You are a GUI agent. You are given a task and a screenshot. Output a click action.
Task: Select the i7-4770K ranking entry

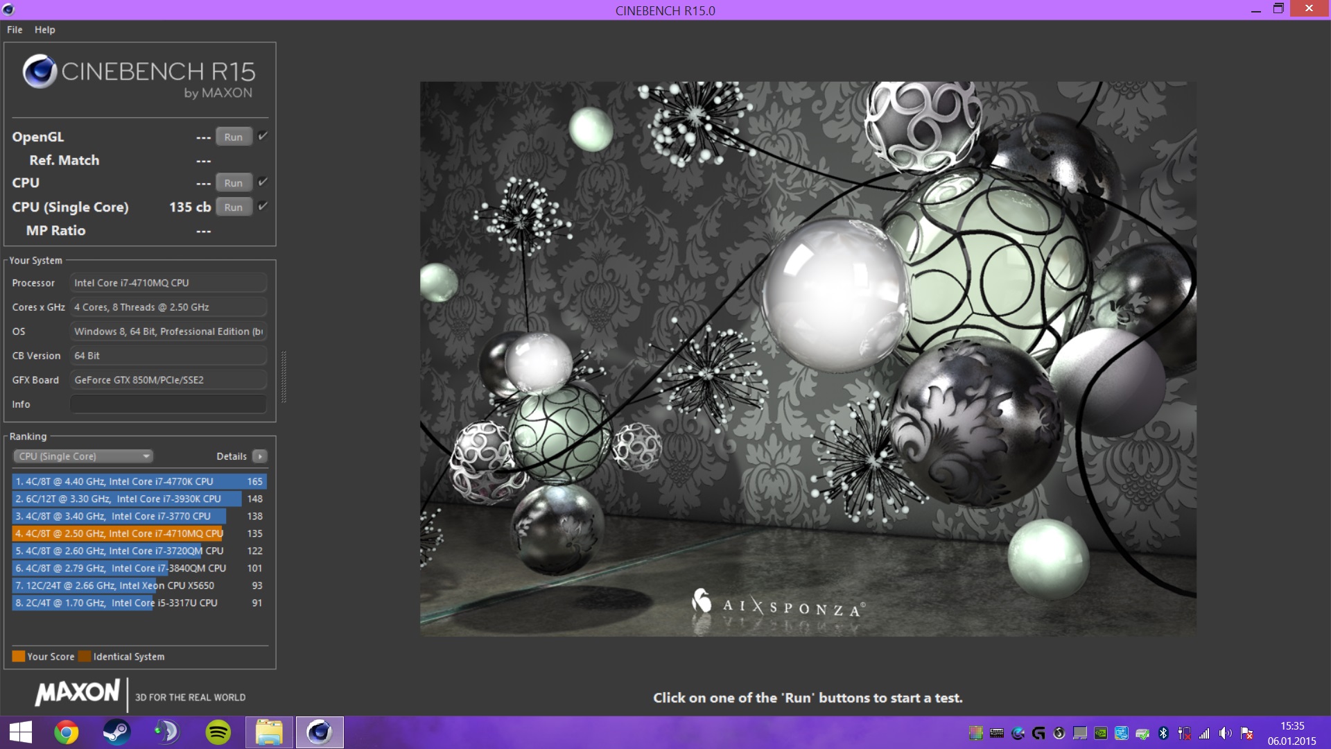(139, 481)
